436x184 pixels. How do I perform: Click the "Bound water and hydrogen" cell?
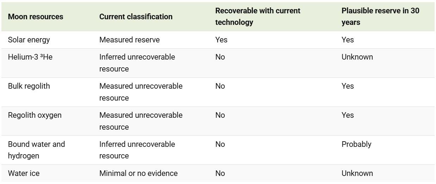[36, 150]
